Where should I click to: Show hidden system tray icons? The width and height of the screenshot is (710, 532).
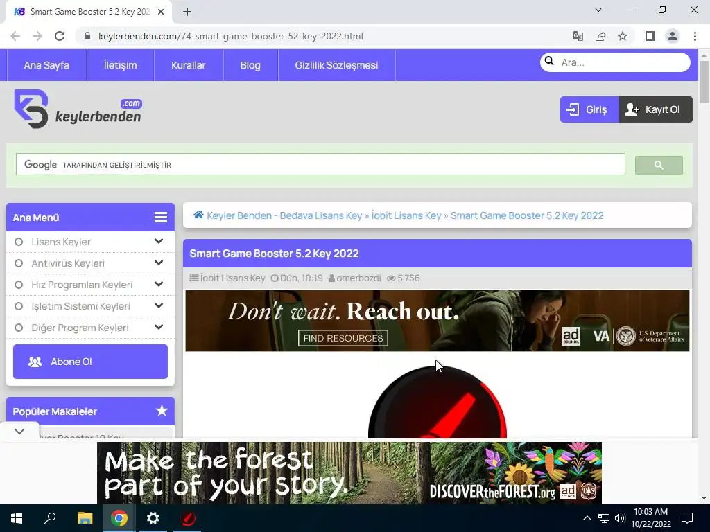(x=587, y=518)
